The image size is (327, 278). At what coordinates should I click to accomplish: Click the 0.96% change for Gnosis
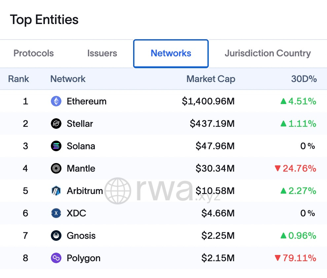pyautogui.click(x=298, y=236)
